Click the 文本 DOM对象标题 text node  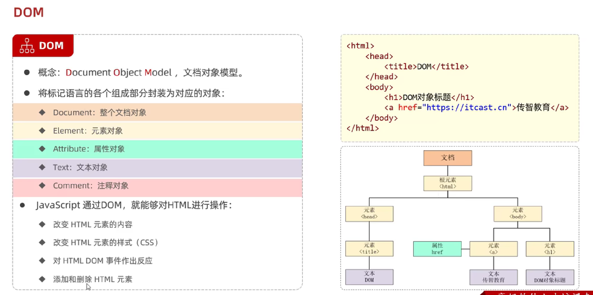550,277
